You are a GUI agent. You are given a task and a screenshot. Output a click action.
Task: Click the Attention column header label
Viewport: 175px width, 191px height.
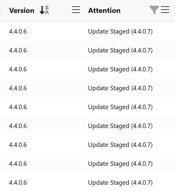pos(104,10)
